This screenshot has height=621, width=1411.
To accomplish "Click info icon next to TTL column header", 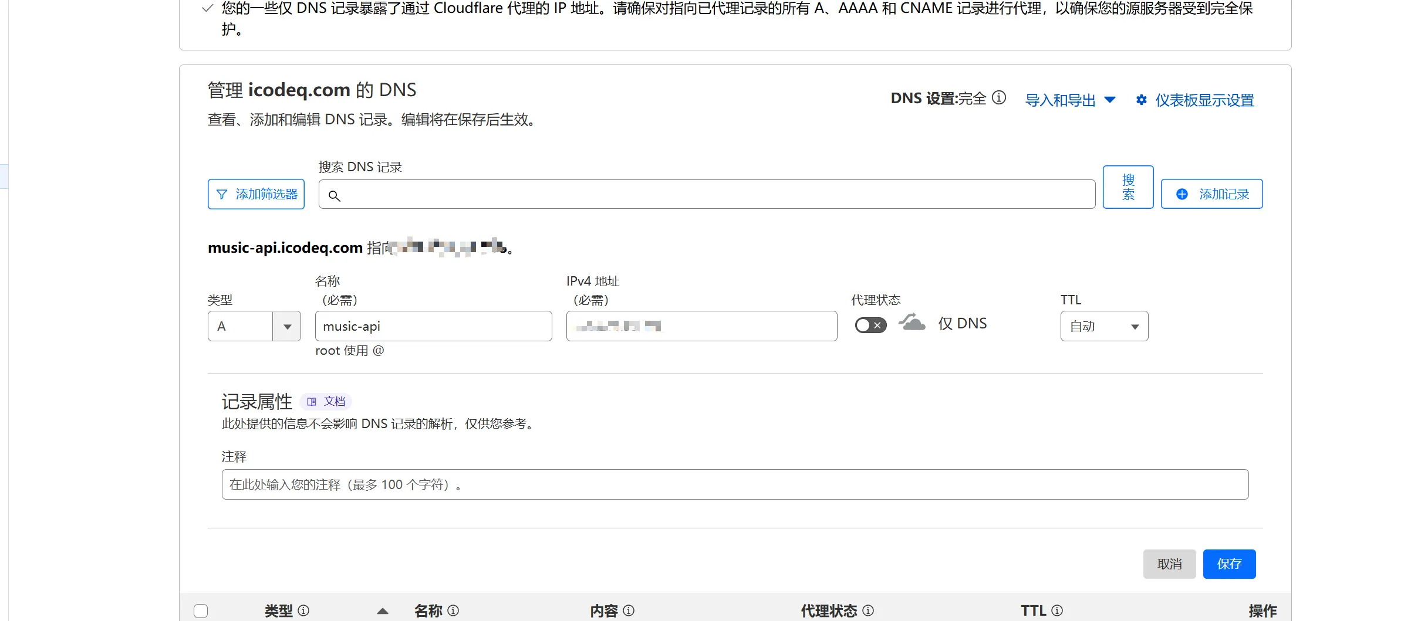I will (x=1057, y=610).
